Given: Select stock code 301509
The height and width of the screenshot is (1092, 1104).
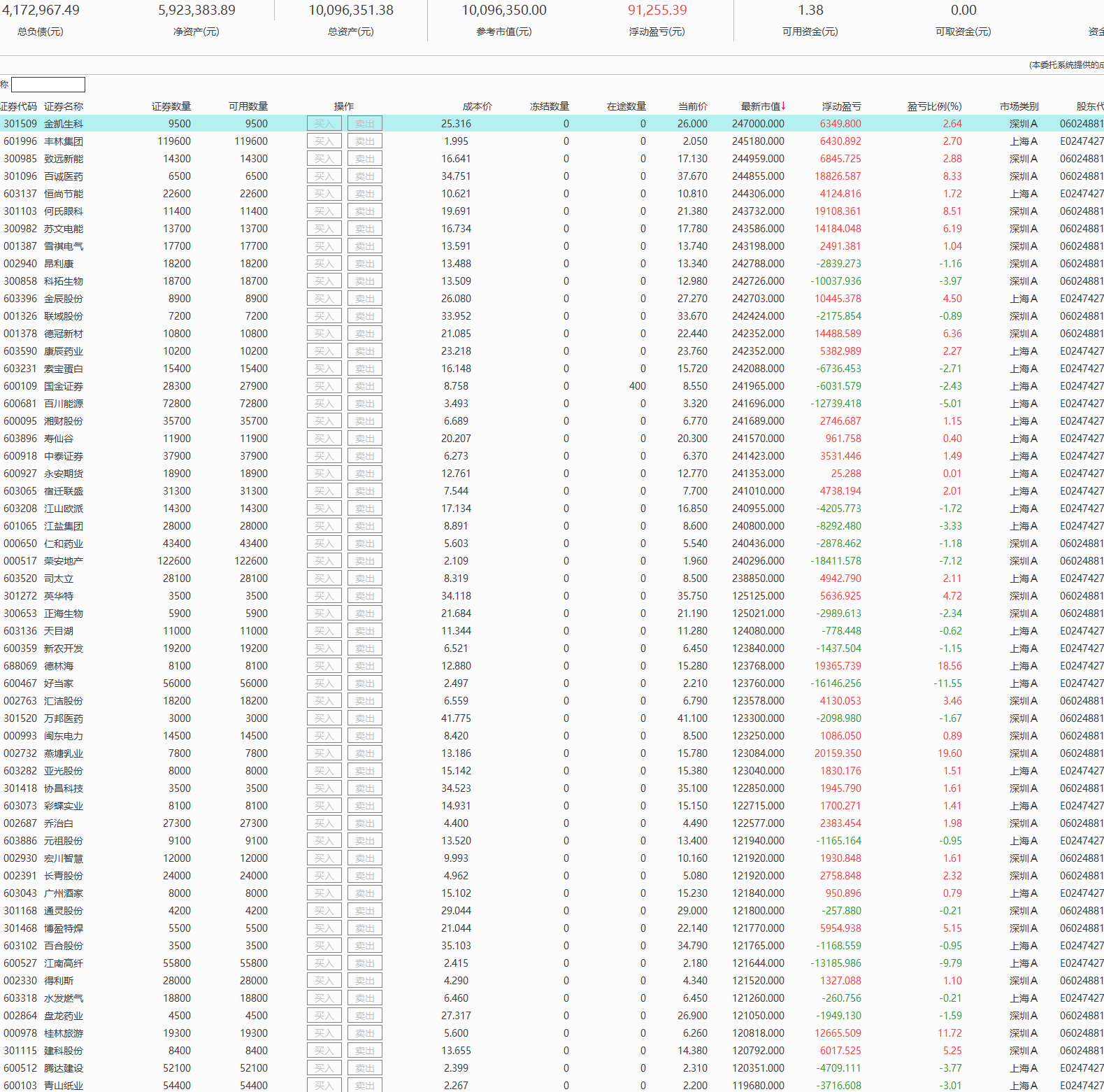Looking at the screenshot, I should coord(20,124).
